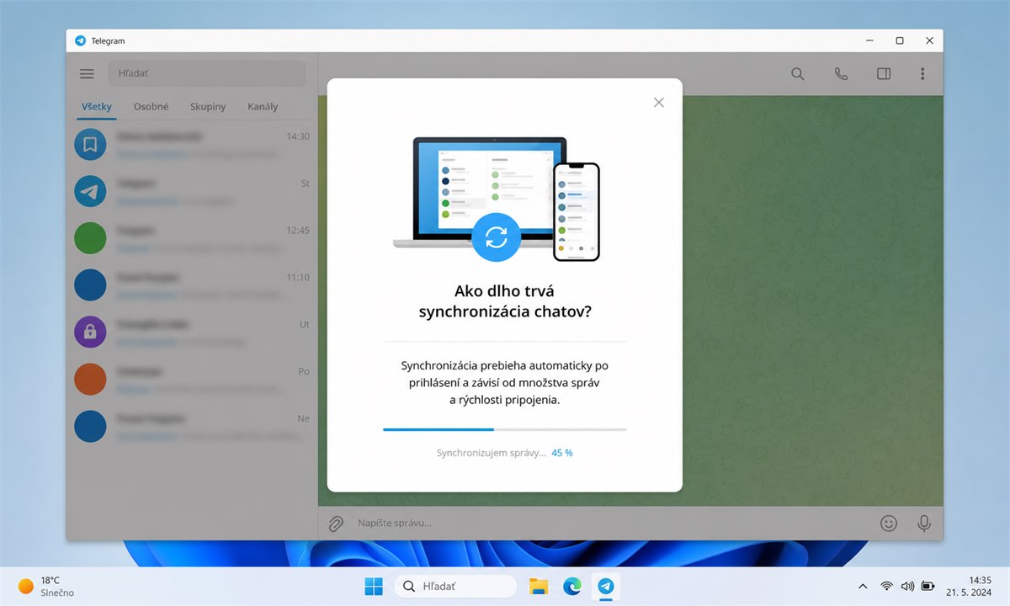Switch to the Všetky tab
Screen dimensions: 1010x606
pyautogui.click(x=97, y=107)
